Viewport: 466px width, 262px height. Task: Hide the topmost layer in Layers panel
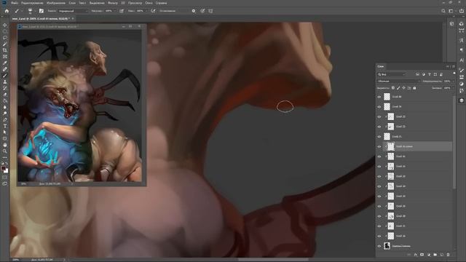[379, 97]
